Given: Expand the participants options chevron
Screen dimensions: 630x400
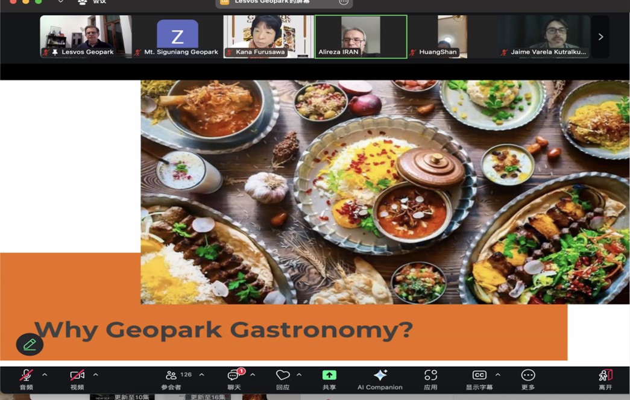Looking at the screenshot, I should pos(201,375).
